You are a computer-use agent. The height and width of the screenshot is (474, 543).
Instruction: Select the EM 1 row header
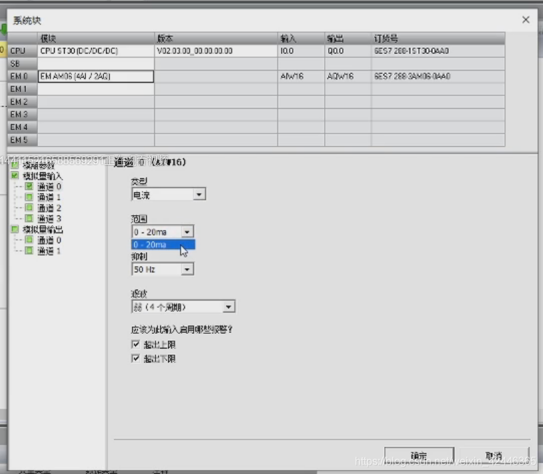pyautogui.click(x=23, y=89)
